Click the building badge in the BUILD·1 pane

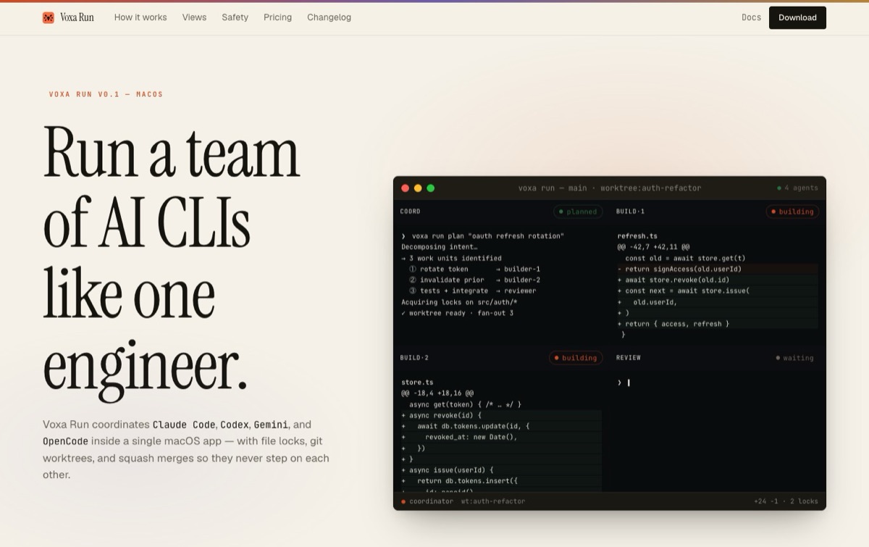792,212
